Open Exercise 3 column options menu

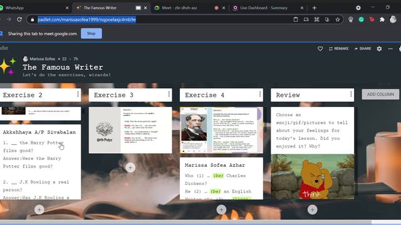pyautogui.click(x=169, y=94)
